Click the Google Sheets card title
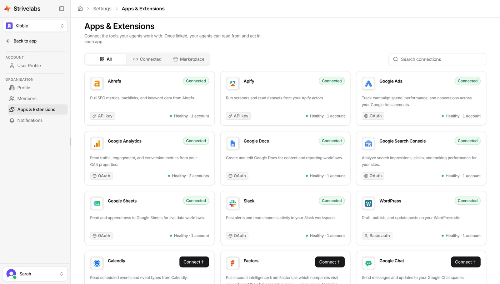The width and height of the screenshot is (500, 284). (122, 201)
